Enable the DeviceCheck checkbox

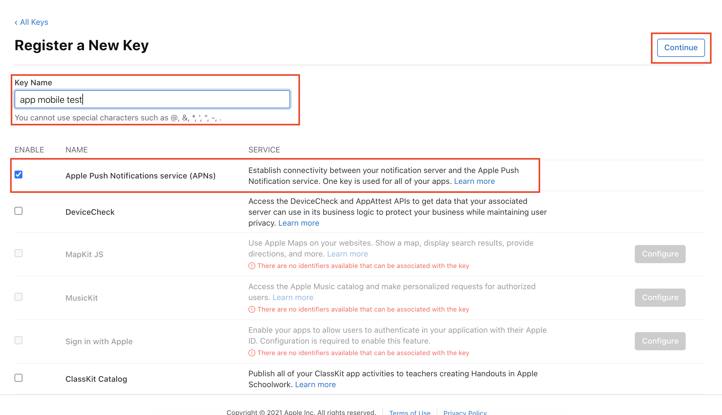(x=18, y=211)
